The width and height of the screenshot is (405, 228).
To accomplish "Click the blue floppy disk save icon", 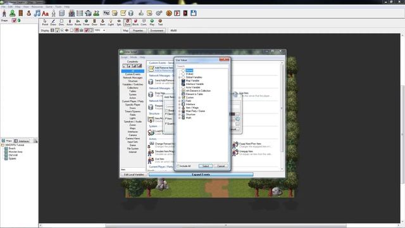I will click(194, 13).
